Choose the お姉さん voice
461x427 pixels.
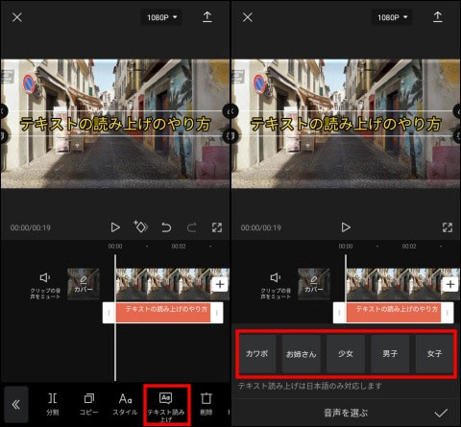click(x=301, y=354)
